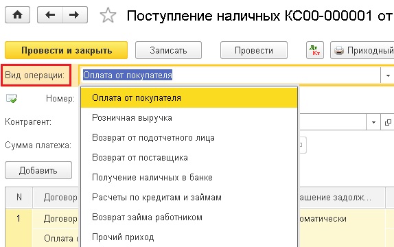Navigate back with the left arrow
This screenshot has width=394, height=247.
pos(50,15)
